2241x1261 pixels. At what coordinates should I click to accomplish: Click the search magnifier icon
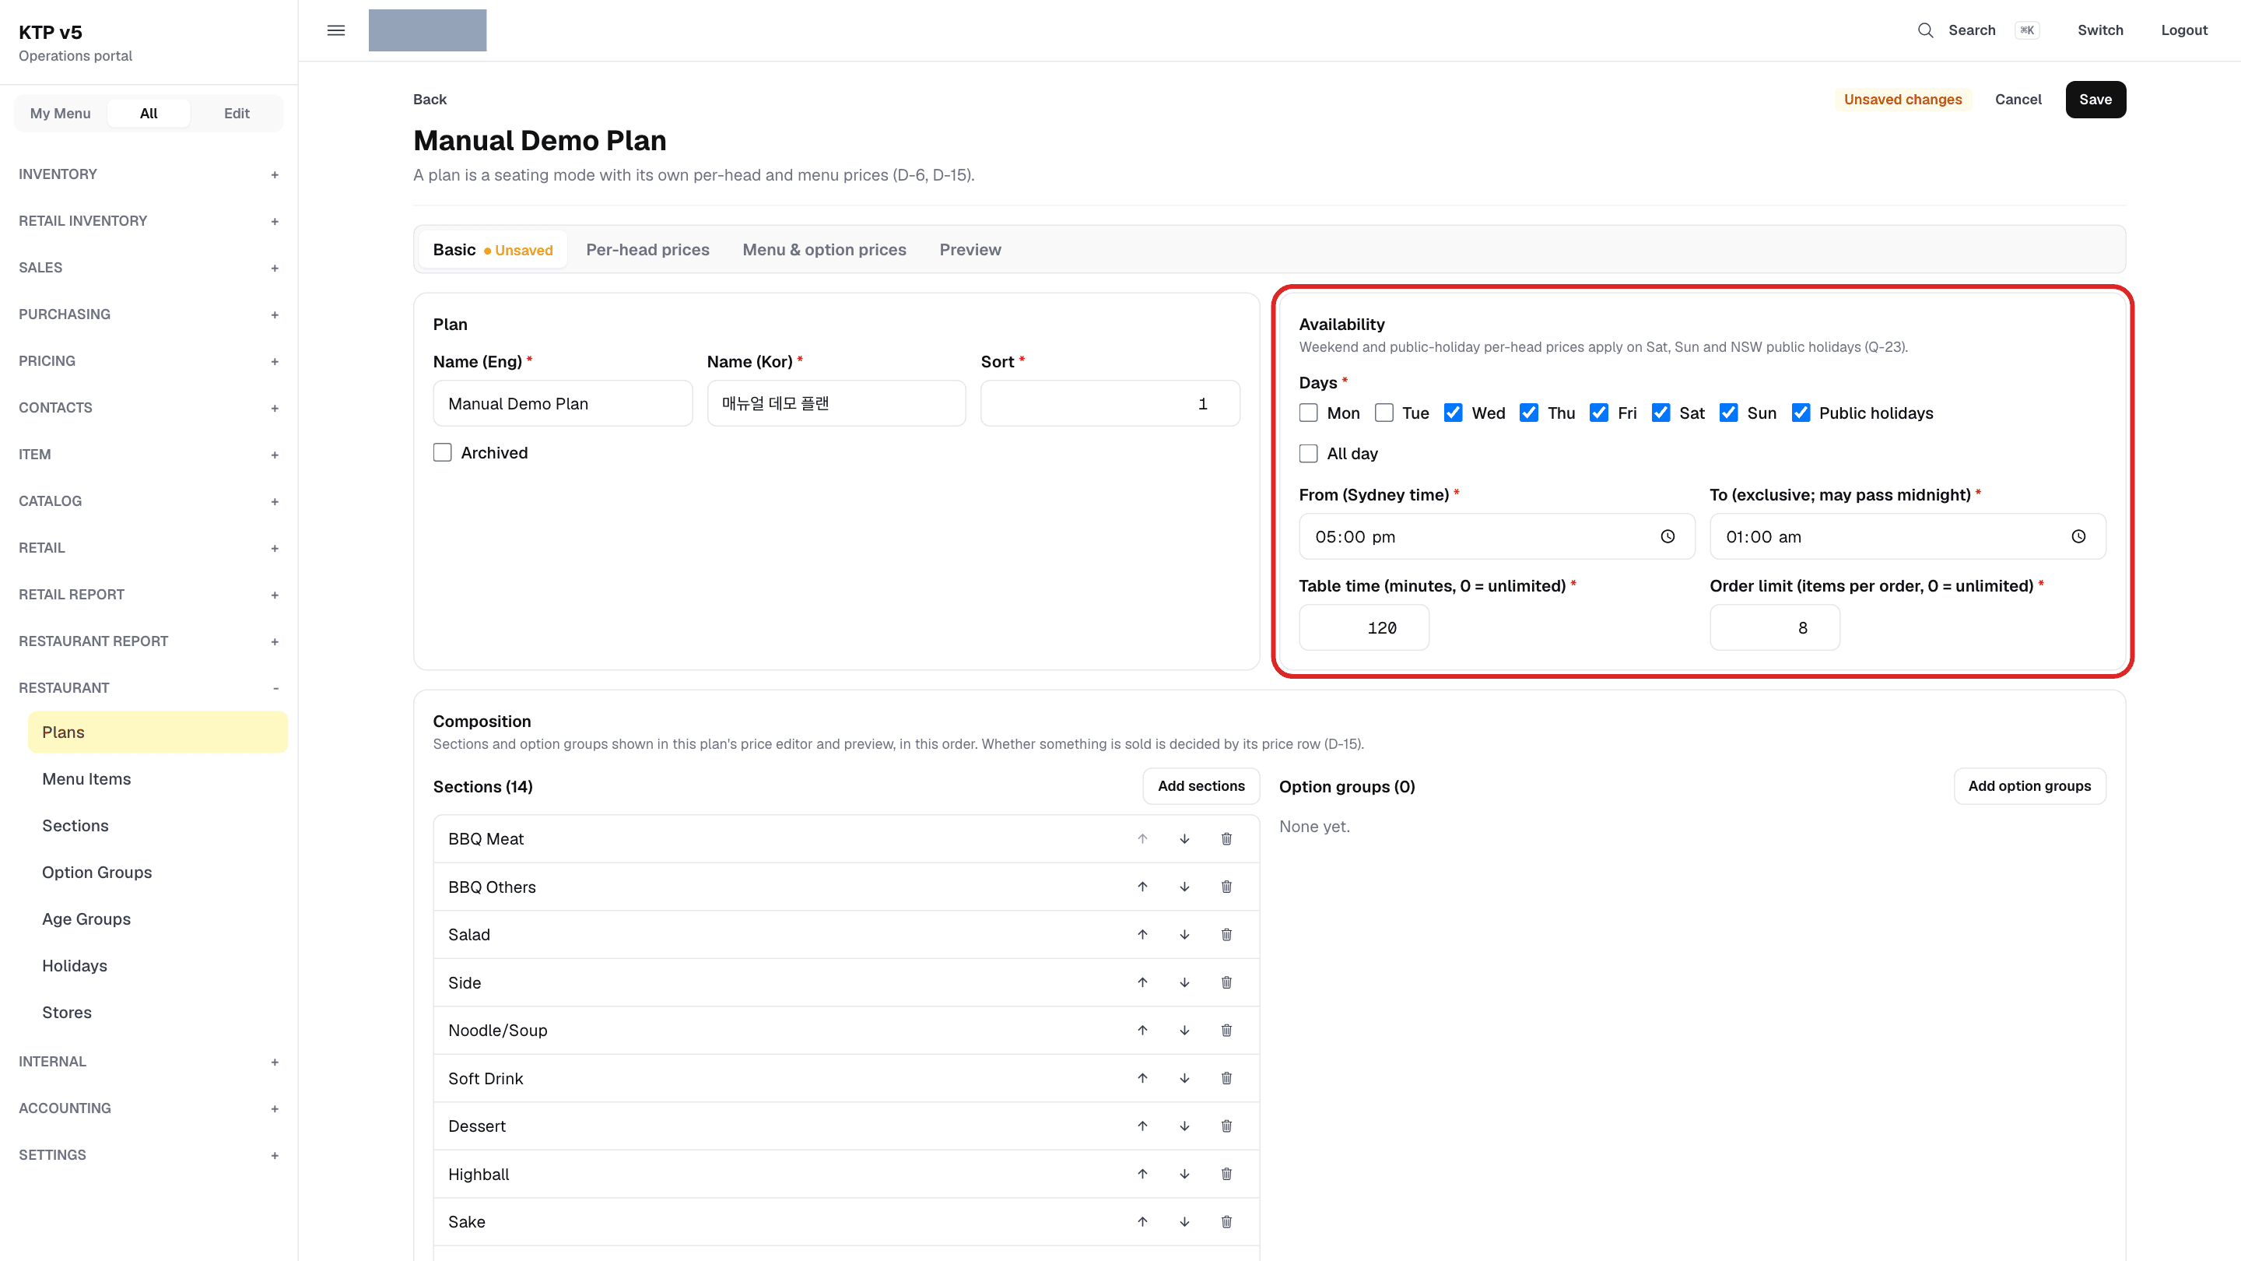pyautogui.click(x=1925, y=30)
